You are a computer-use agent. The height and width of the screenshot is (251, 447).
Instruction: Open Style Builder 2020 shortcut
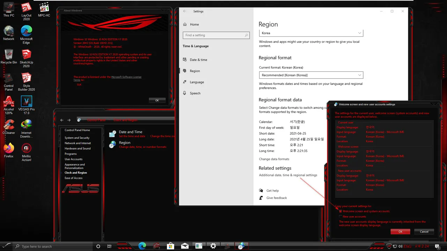click(x=26, y=82)
